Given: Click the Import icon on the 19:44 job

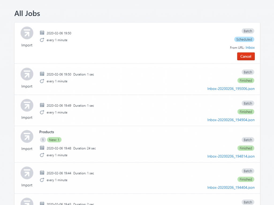Looking at the screenshot, I should (27, 173).
